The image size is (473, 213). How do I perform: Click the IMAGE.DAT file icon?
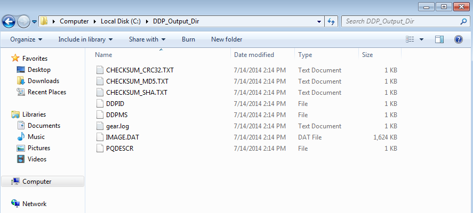[x=99, y=137]
